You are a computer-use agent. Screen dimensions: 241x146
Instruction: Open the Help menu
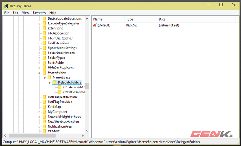[53, 13]
